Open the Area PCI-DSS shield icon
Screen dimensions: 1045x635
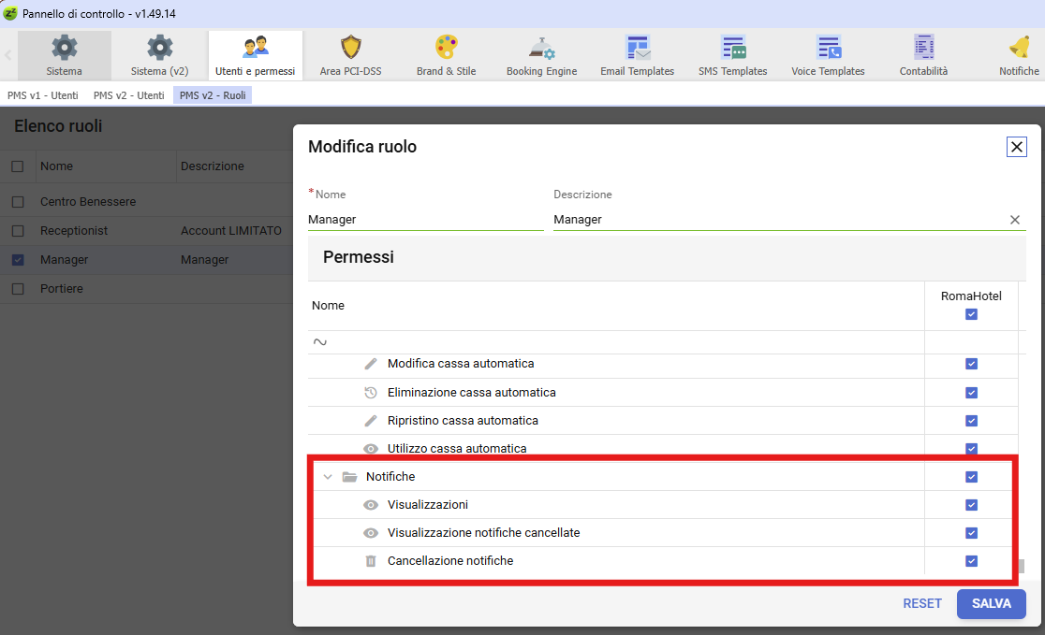click(351, 48)
